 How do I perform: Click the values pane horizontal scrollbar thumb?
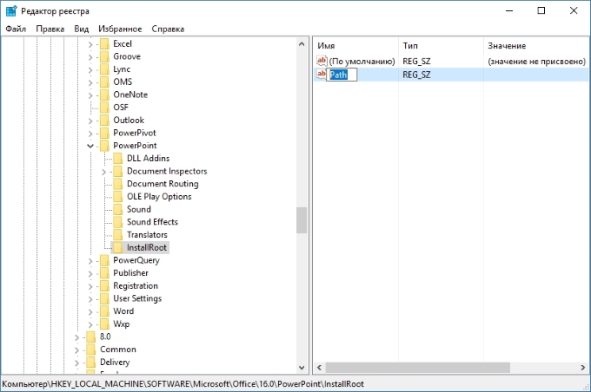[418, 368]
